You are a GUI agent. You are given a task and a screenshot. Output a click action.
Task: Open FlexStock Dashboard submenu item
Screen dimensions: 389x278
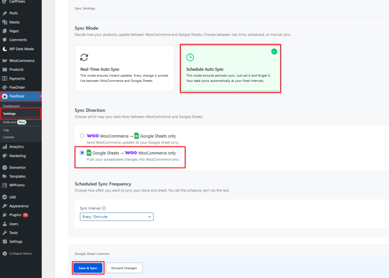(11, 106)
